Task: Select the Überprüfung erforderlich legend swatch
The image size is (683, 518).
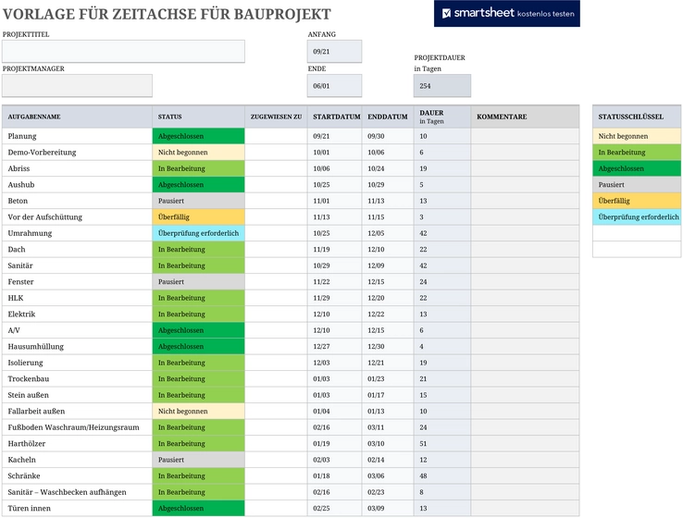Action: pyautogui.click(x=637, y=216)
